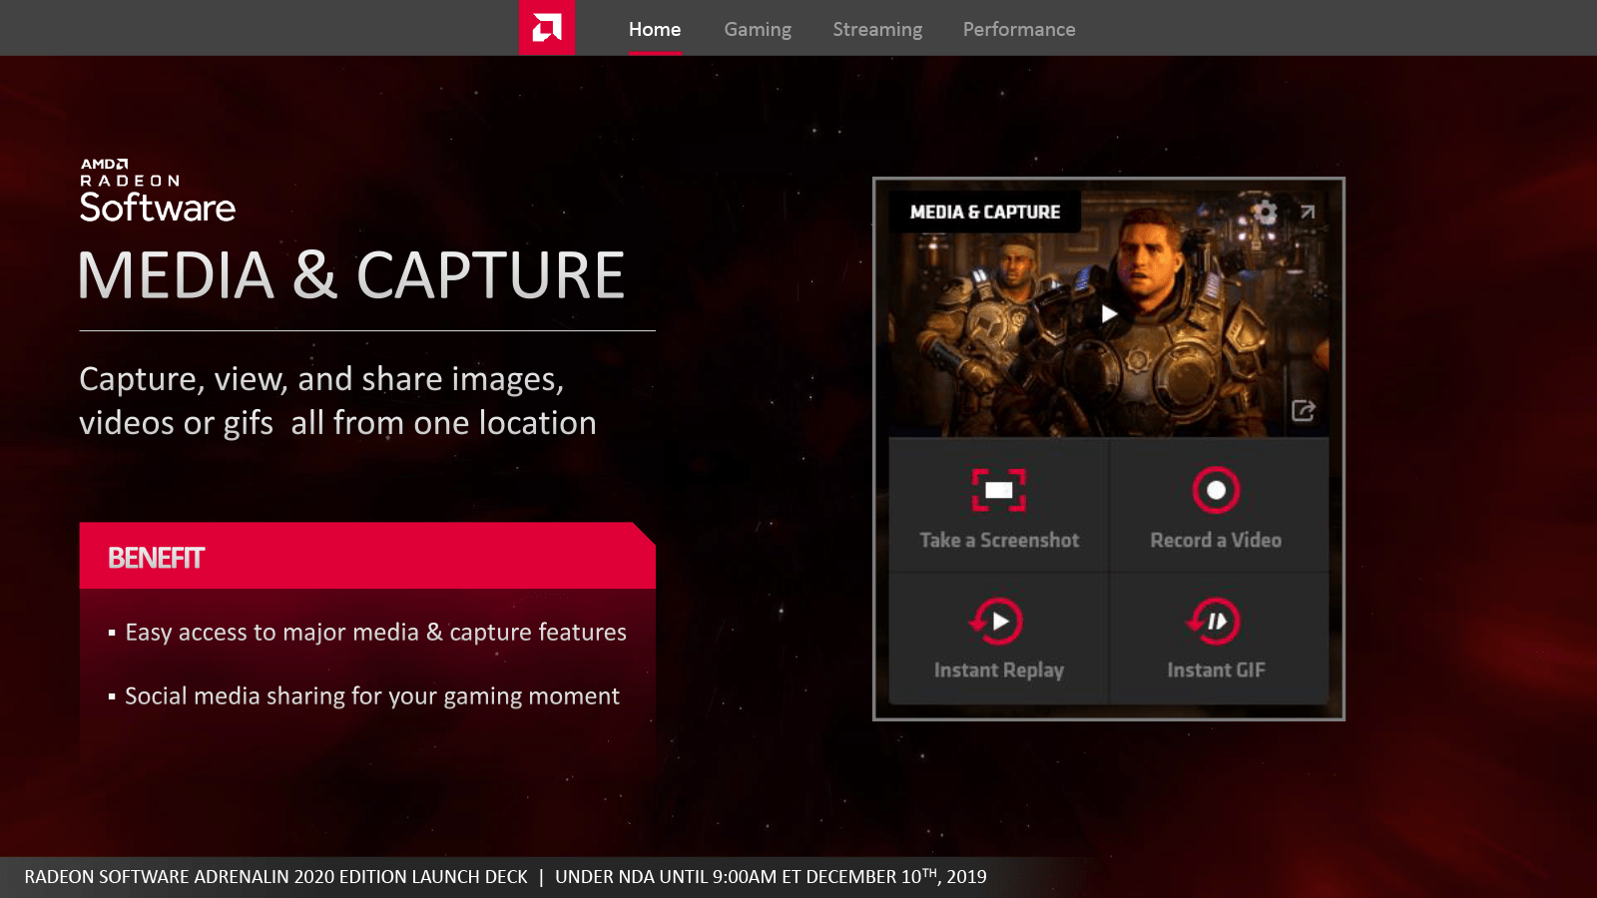Image resolution: width=1597 pixels, height=898 pixels.
Task: Click the Take a Screenshot label
Action: pyautogui.click(x=999, y=541)
